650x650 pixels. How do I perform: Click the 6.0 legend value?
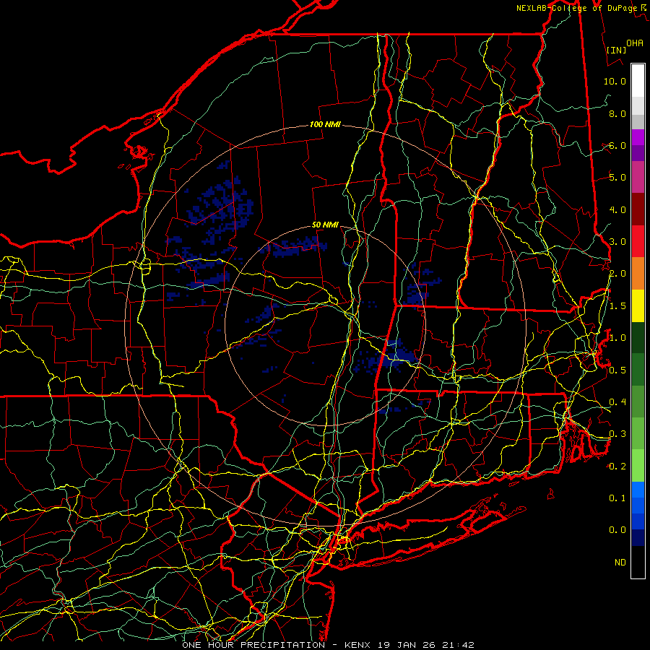617,145
